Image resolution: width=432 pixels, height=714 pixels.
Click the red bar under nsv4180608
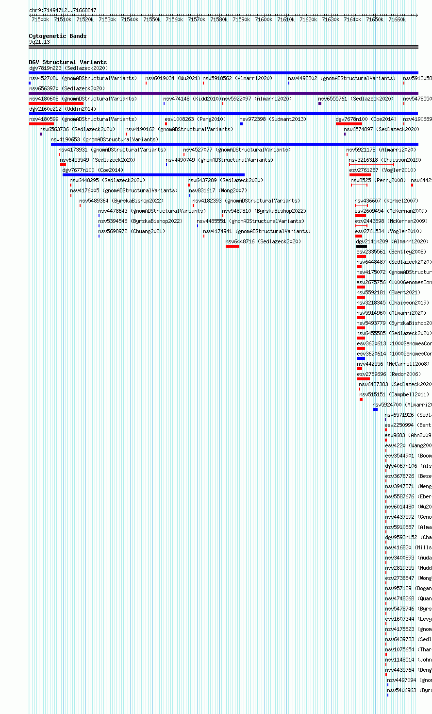56,103
